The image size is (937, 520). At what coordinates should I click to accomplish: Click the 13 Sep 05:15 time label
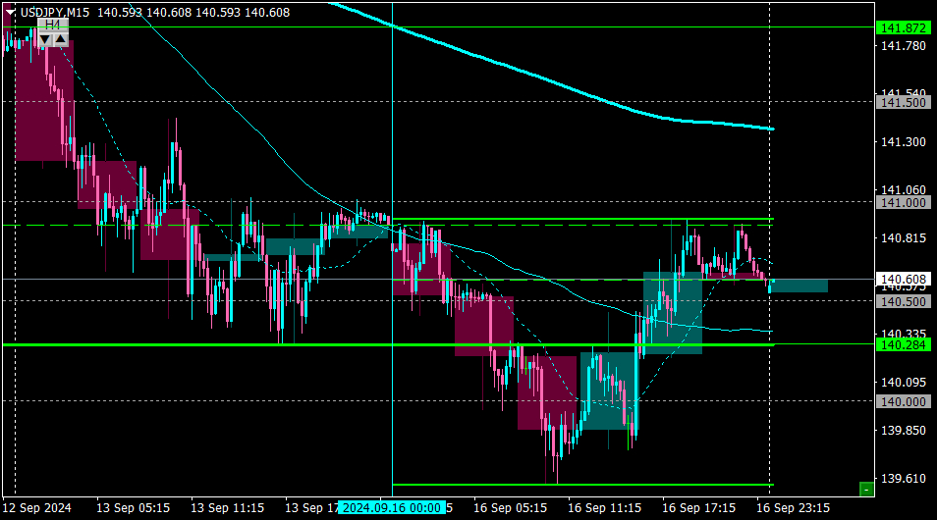point(133,508)
